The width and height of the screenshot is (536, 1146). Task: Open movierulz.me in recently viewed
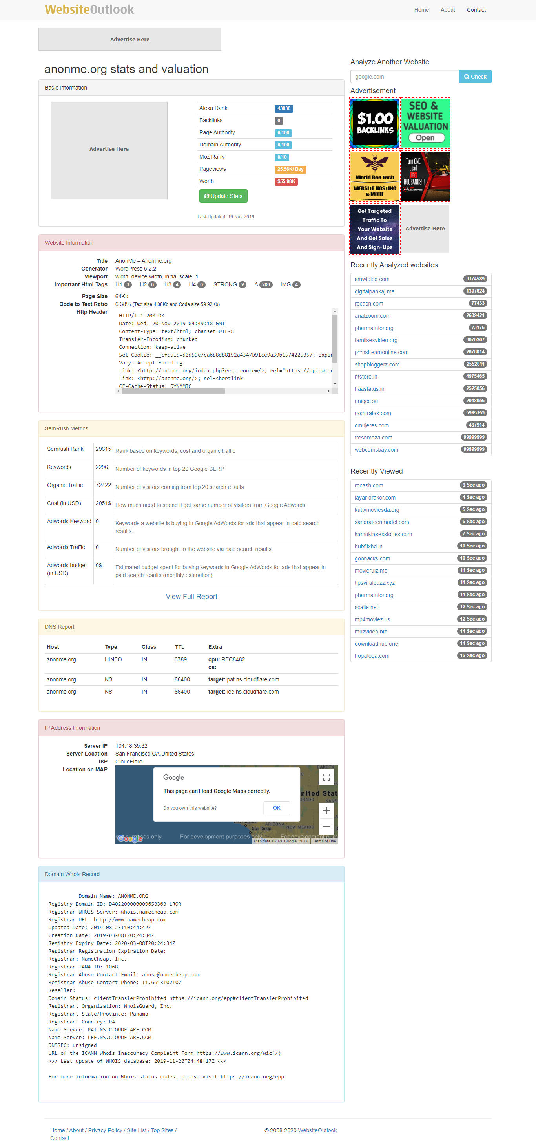(371, 570)
